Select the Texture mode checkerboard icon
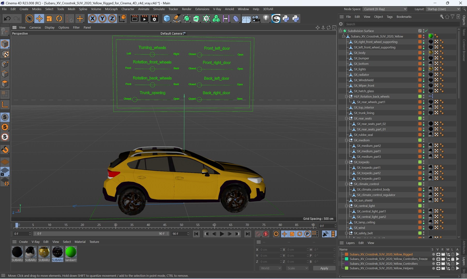467x279 pixels. tap(5, 54)
